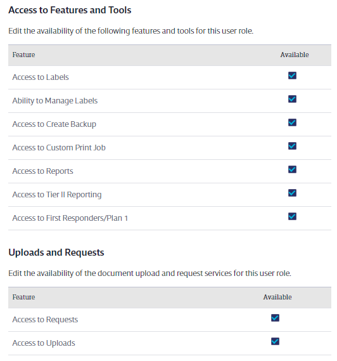Screen dimensions: 337x361
Task: Toggle the Access to Uploads checkbox
Action: (x=275, y=341)
